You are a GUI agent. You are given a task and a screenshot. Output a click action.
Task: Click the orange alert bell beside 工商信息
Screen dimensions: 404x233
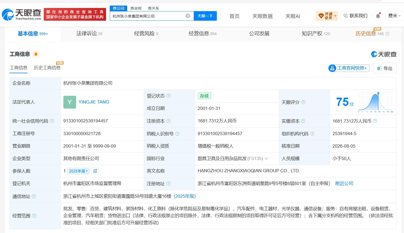pos(36,54)
